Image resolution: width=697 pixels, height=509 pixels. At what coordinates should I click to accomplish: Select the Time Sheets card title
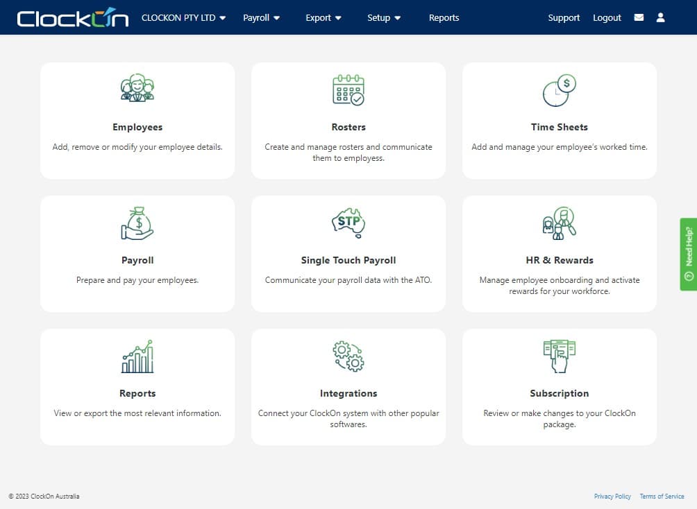[x=560, y=127]
